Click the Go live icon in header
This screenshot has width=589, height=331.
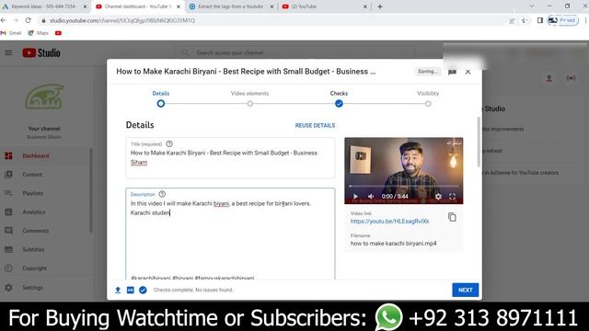tap(571, 78)
